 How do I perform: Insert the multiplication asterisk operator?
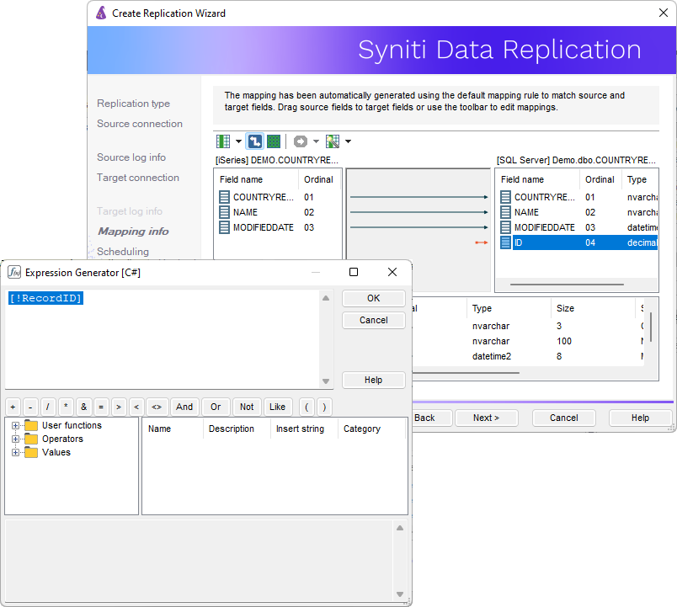click(x=66, y=407)
